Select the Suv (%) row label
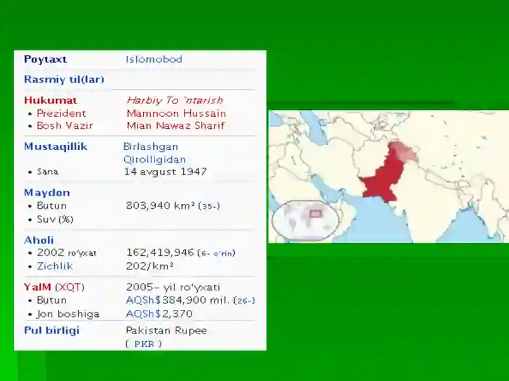 pos(55,219)
